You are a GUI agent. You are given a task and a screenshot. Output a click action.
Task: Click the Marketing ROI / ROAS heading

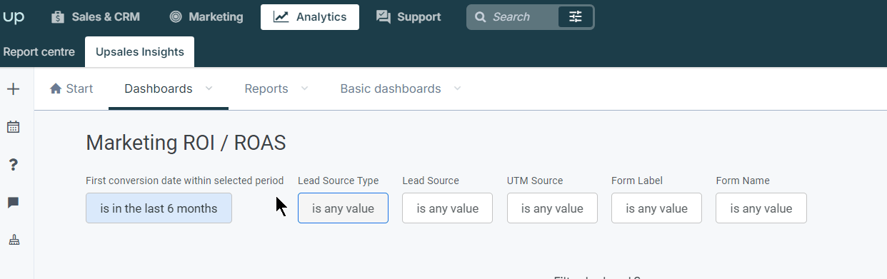click(x=186, y=143)
